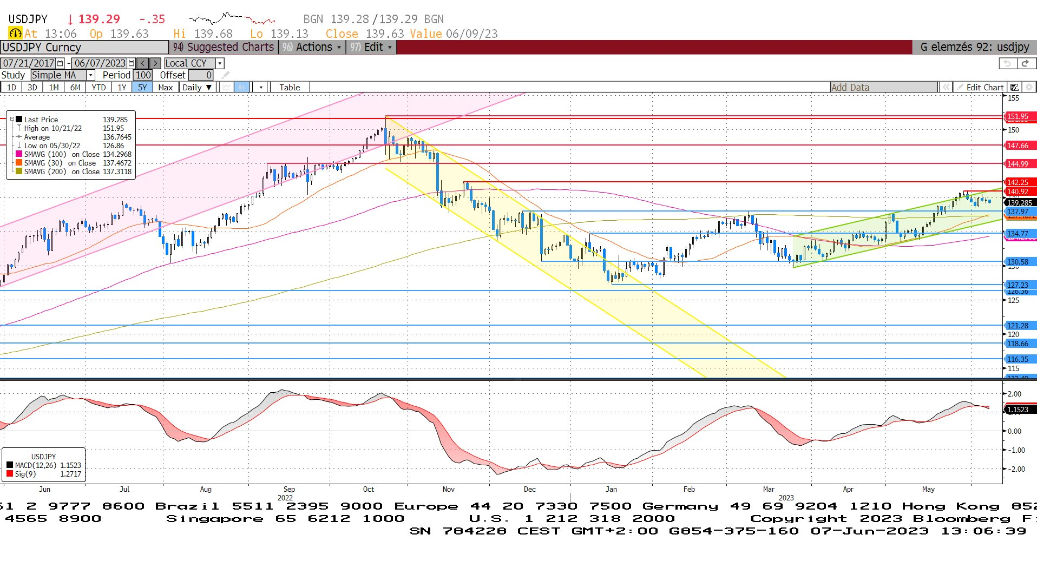Click the 151.95 red price level label
This screenshot has width=1037, height=561.
click(1020, 116)
